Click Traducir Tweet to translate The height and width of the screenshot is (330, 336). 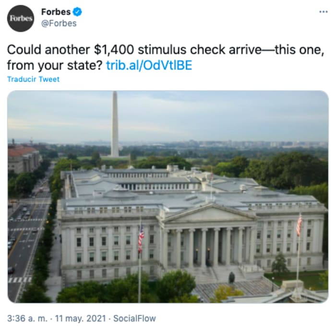click(33, 79)
